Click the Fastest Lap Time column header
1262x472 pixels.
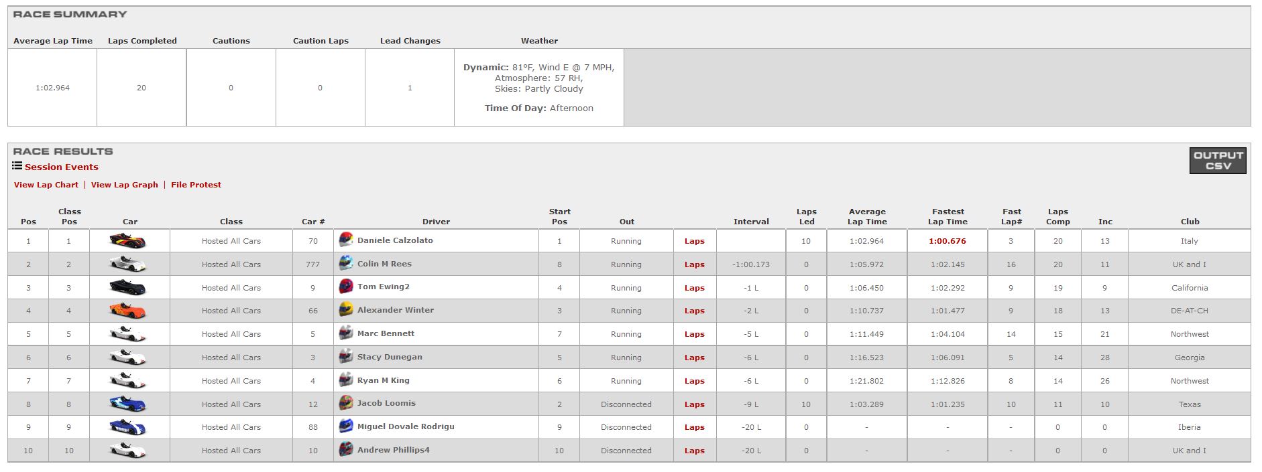coord(948,216)
